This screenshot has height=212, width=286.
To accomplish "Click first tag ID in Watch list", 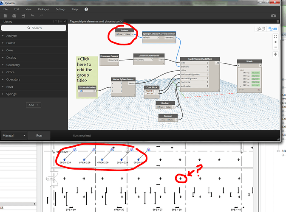I will click(x=255, y=73).
